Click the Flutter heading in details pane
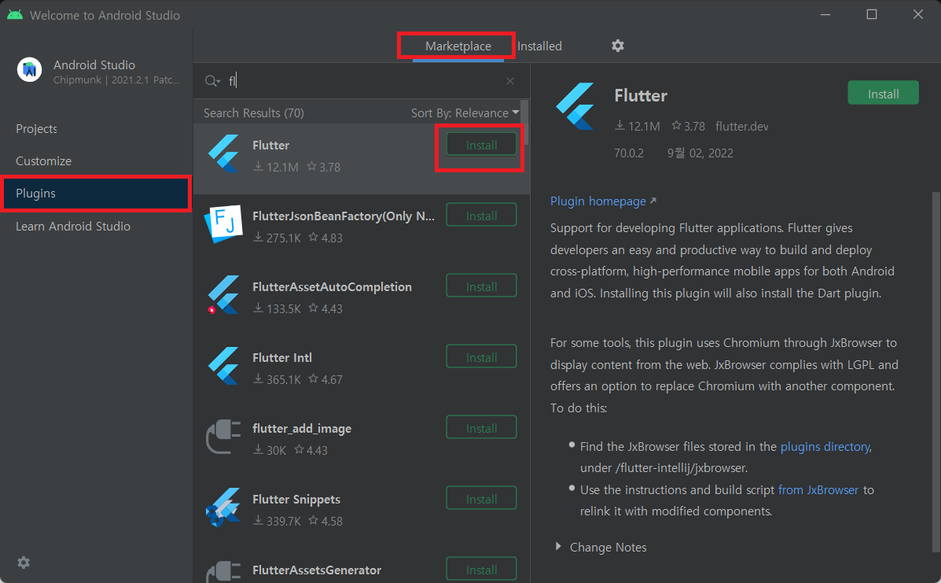Image resolution: width=941 pixels, height=583 pixels. point(641,95)
